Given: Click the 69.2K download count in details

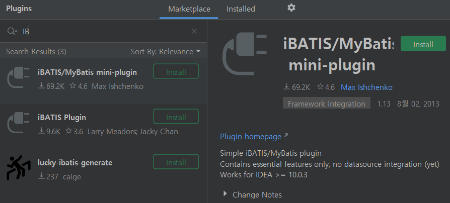Looking at the screenshot, I should click(x=297, y=87).
